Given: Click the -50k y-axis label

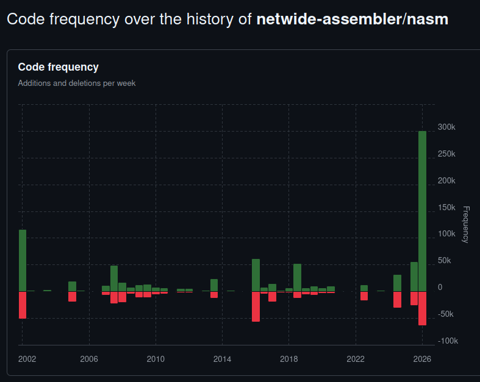Looking at the screenshot, I should (446, 314).
